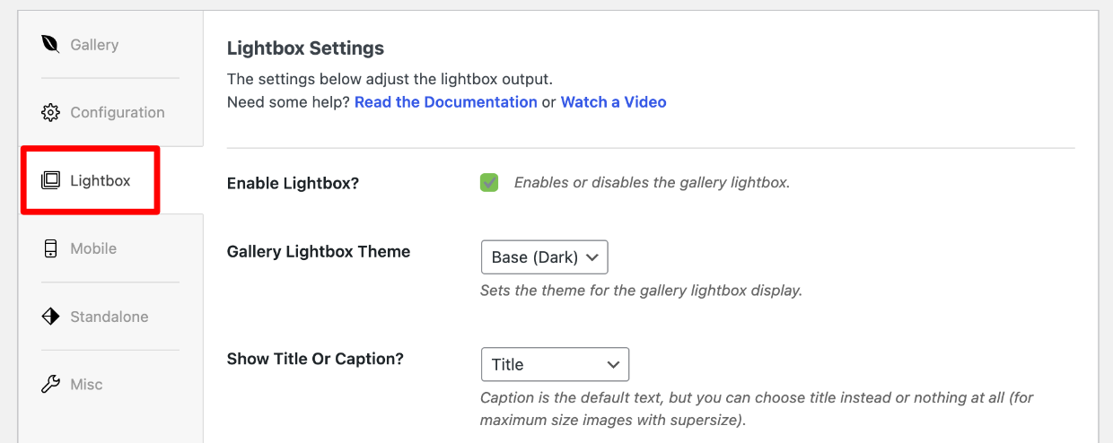Switch to the Configuration tab
1113x443 pixels.
click(118, 112)
